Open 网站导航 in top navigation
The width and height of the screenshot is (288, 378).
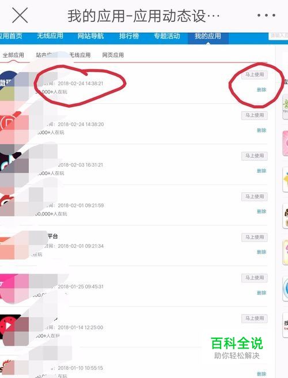click(90, 36)
